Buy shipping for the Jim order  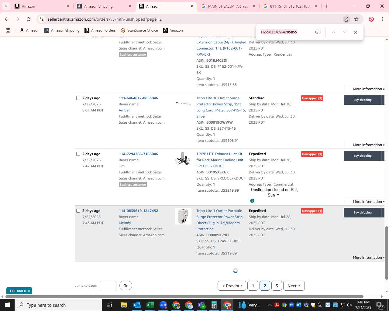[x=362, y=156]
